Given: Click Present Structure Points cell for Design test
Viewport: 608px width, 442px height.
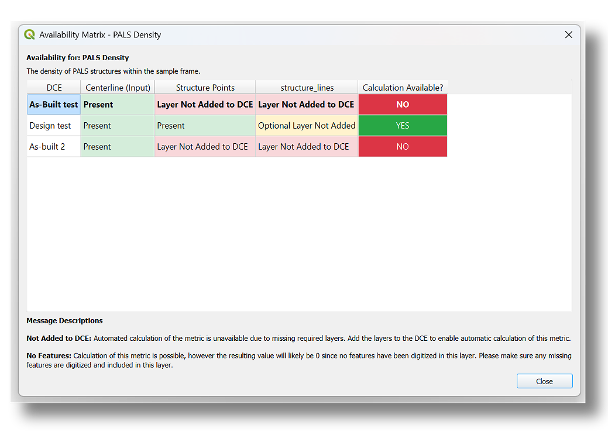Looking at the screenshot, I should pos(205,126).
